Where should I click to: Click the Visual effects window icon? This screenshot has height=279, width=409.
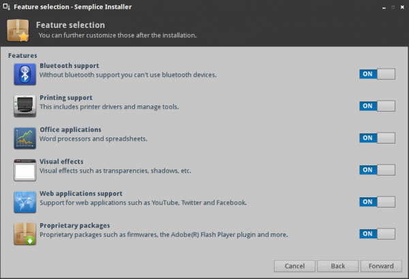pyautogui.click(x=25, y=169)
